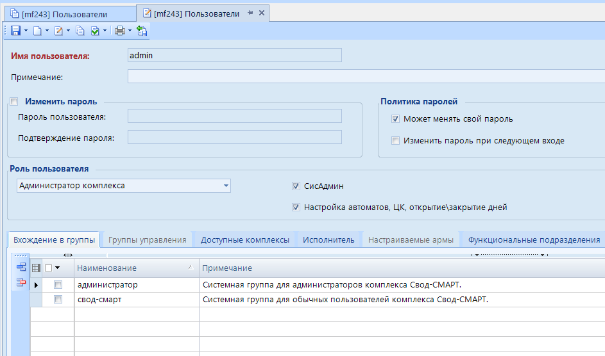
Task: Open the Verify button dropdown arrow
Action: 105,30
